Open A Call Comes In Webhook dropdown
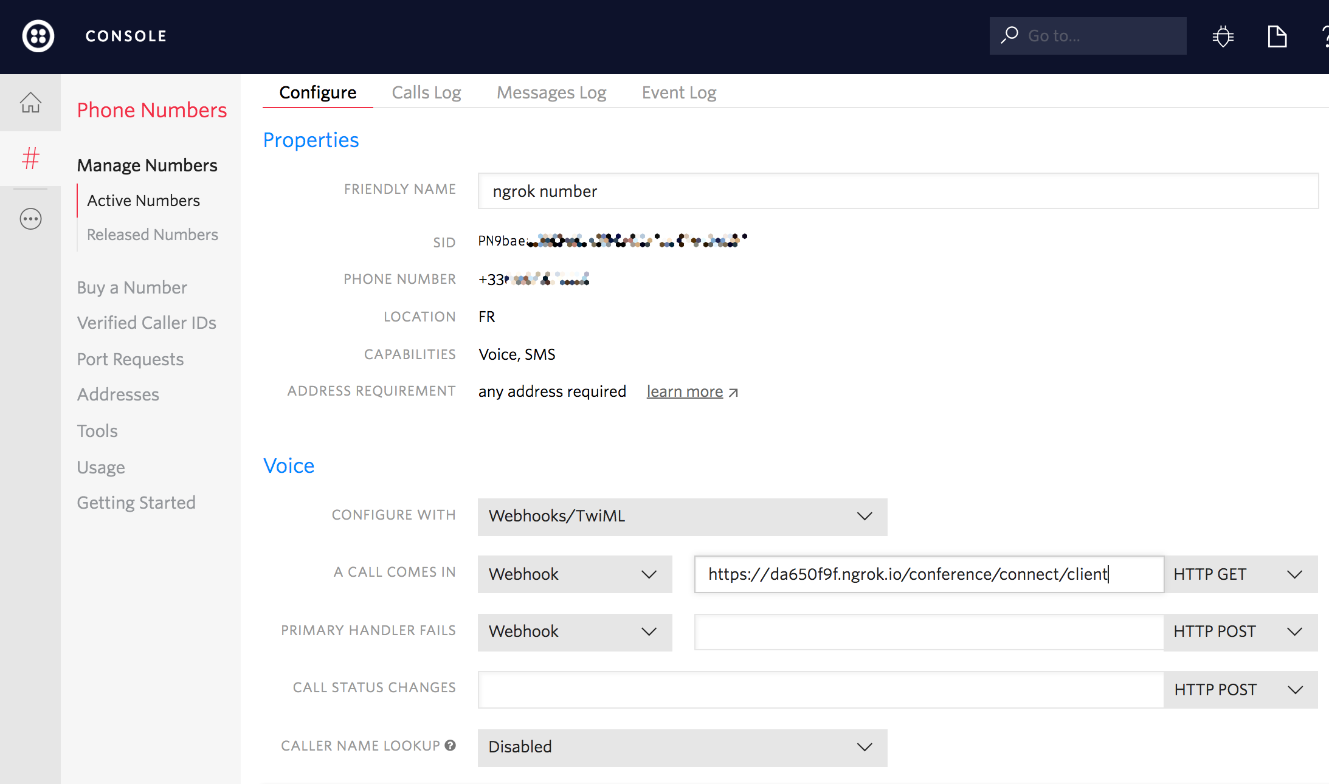 (x=575, y=574)
